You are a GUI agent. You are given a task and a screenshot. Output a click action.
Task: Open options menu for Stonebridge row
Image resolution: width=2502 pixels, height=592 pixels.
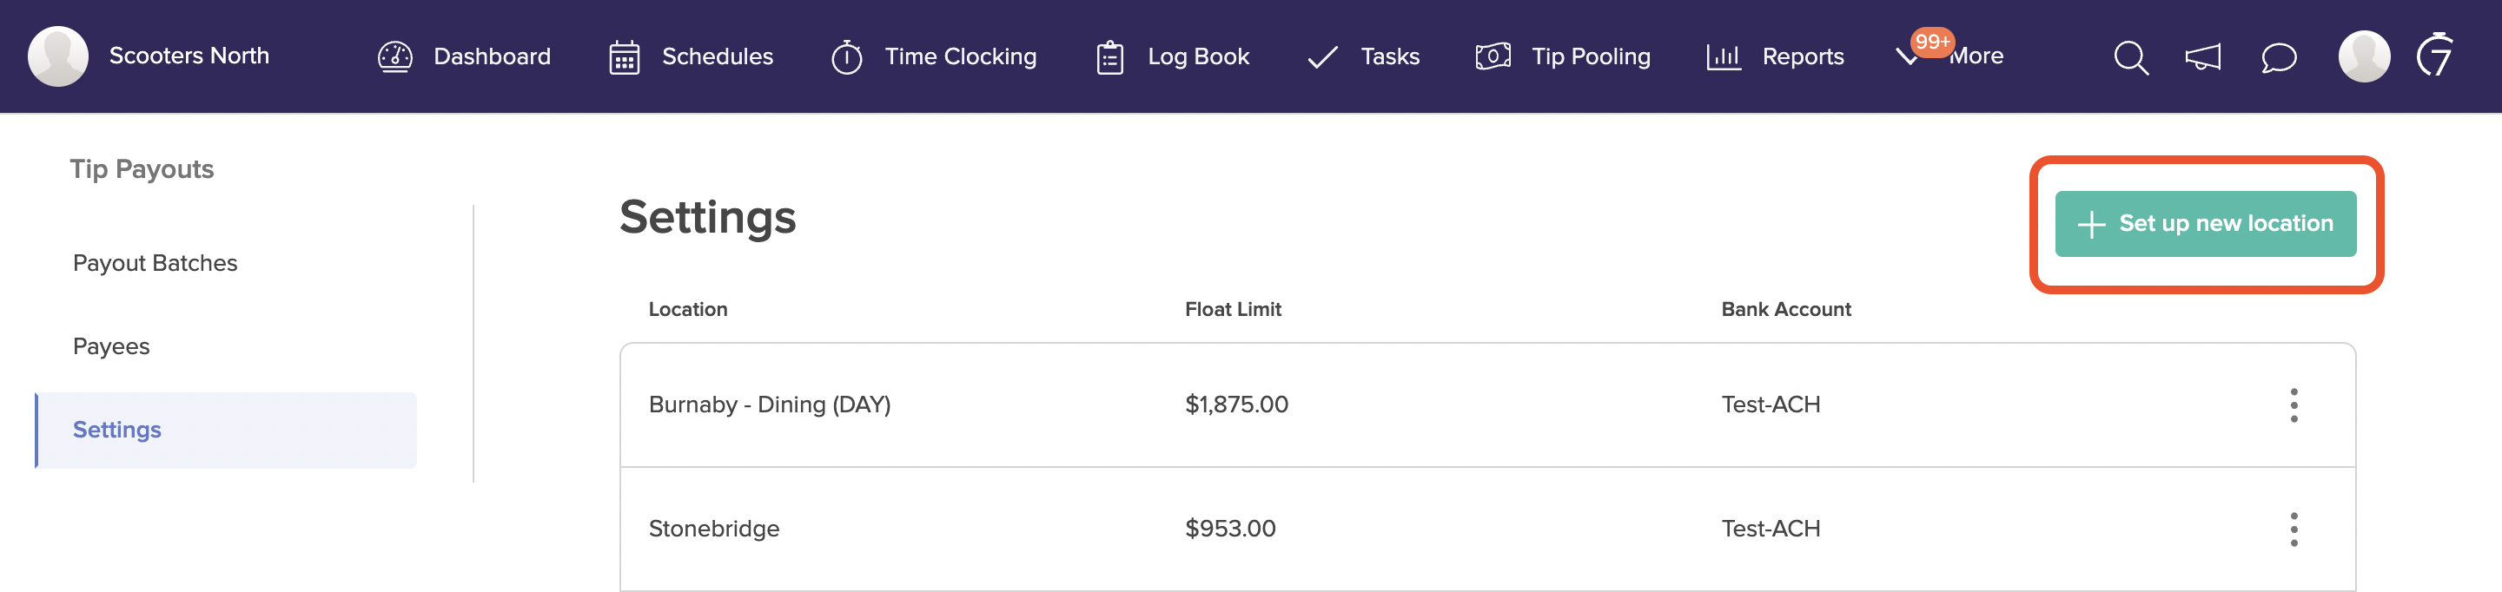tap(2294, 529)
